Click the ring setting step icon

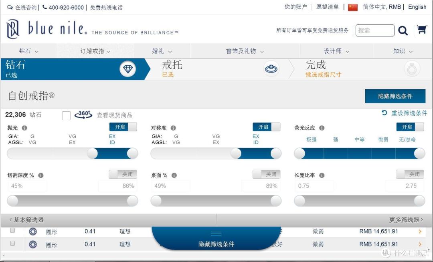271,69
